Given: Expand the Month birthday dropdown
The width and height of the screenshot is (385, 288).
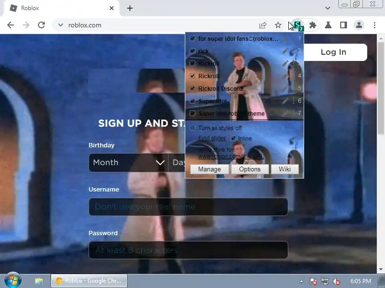Looking at the screenshot, I should click(x=128, y=163).
